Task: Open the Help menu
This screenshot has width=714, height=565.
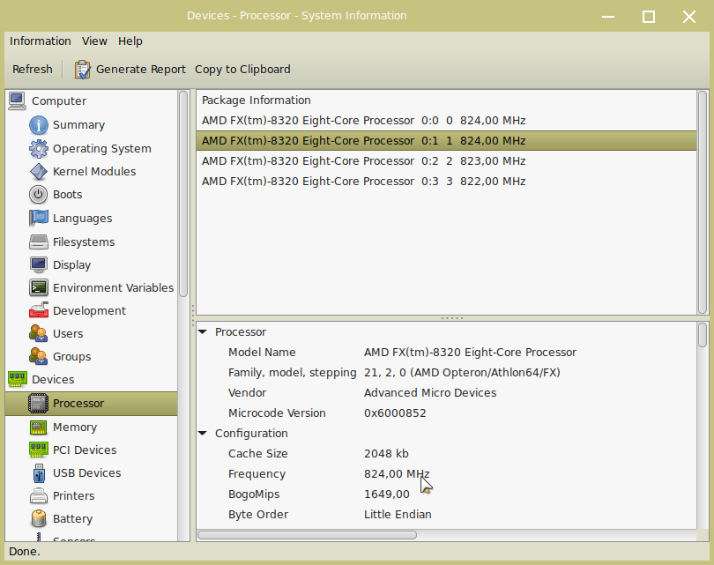Action: tap(130, 41)
